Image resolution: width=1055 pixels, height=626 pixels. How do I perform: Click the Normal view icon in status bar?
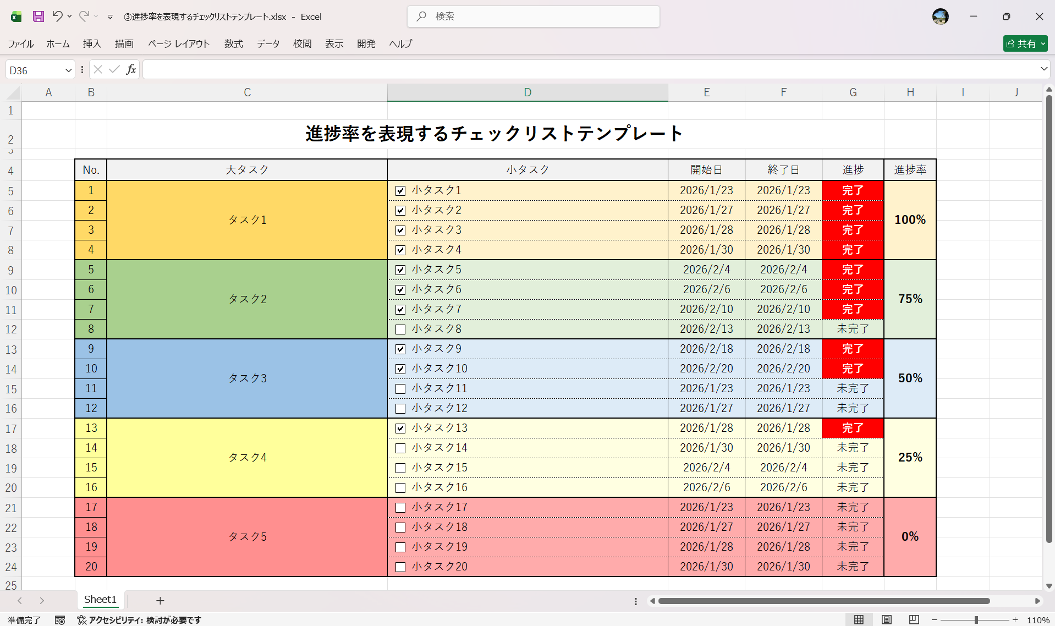pyautogui.click(x=860, y=619)
